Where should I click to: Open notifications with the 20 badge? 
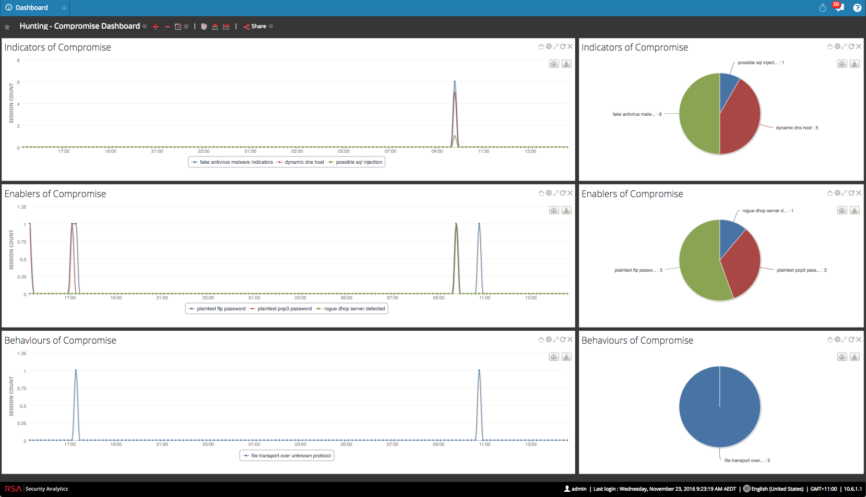click(x=838, y=7)
